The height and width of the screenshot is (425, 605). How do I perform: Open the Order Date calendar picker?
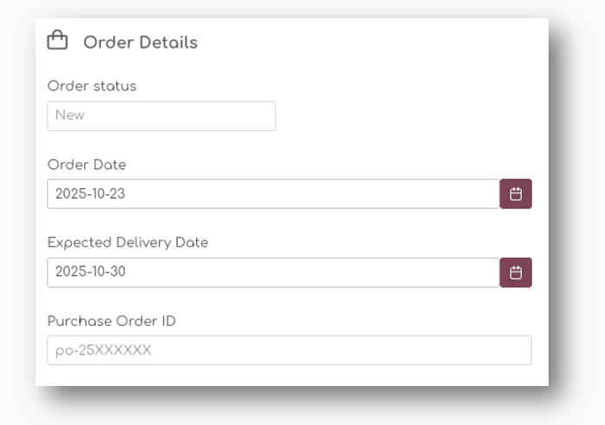[516, 194]
